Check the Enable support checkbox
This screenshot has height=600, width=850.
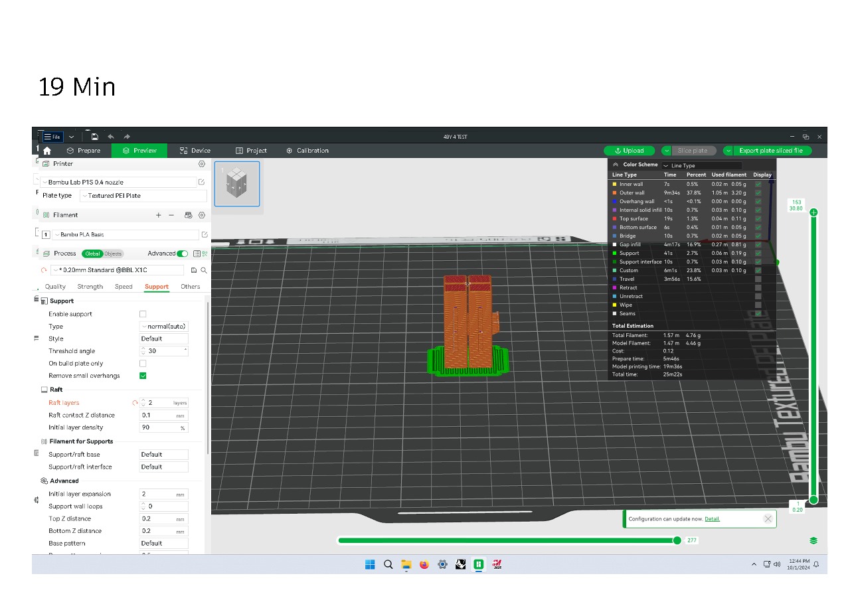(x=143, y=314)
